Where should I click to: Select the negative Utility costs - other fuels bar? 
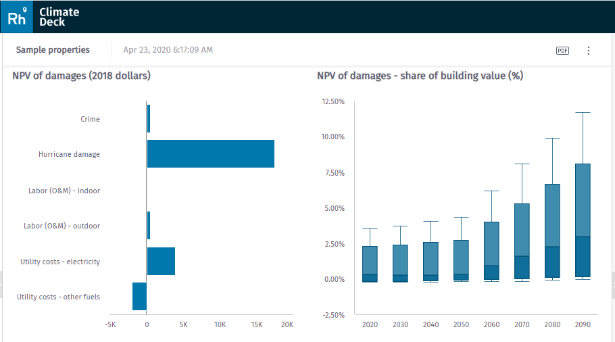139,297
